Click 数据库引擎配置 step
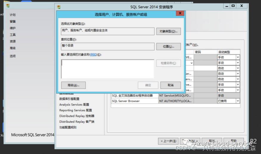This screenshot has height=154, width=261. [69, 99]
